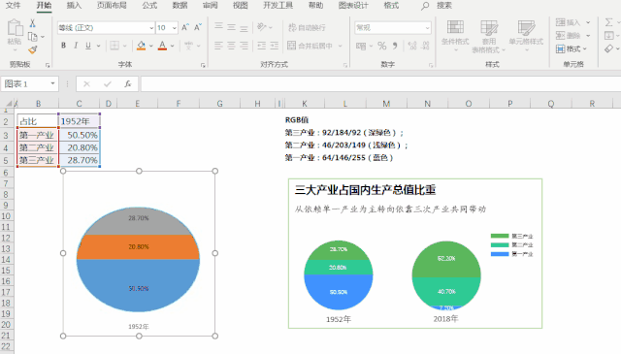Toggle Bold formatting
This screenshot has height=354, width=621.
click(63, 46)
